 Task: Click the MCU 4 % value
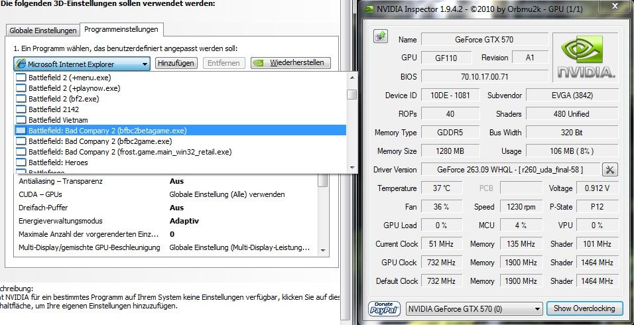(521, 225)
